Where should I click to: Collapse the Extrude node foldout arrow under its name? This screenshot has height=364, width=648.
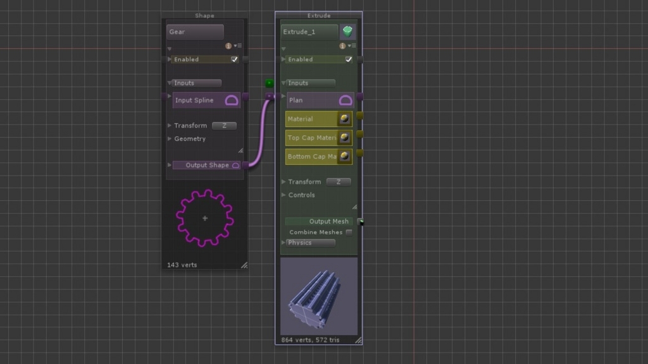tap(283, 49)
